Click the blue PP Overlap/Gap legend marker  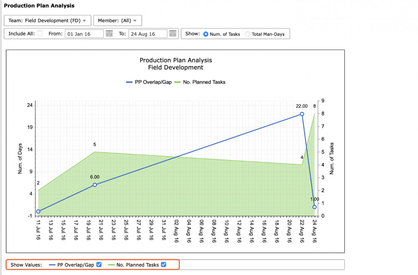pyautogui.click(x=129, y=82)
